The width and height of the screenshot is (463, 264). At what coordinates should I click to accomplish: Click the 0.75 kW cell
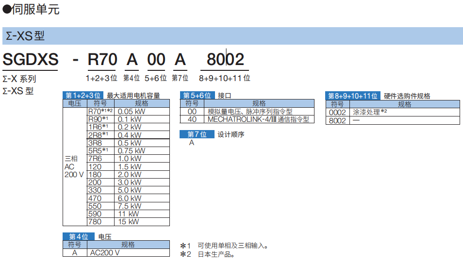click(142, 150)
